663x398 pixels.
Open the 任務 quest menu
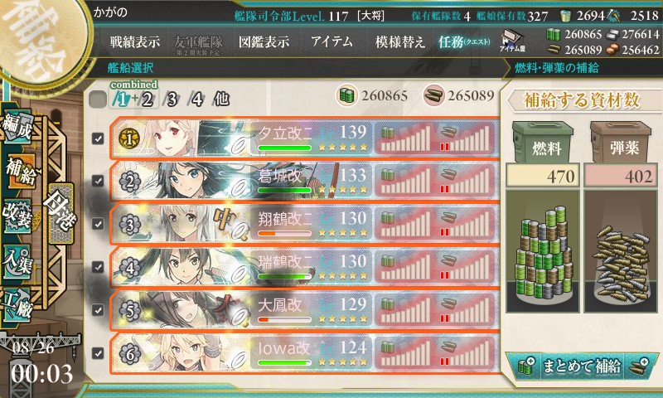pos(464,41)
